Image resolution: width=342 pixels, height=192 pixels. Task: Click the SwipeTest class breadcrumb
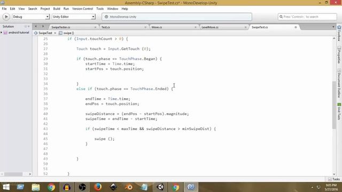43,33
